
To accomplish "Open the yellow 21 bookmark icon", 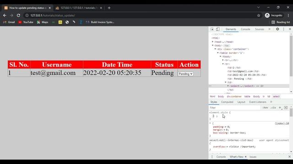I will (60, 22).
